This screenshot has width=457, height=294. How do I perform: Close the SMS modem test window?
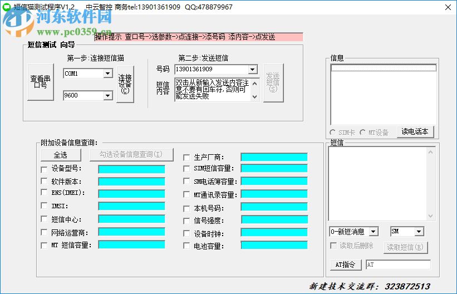(x=448, y=7)
